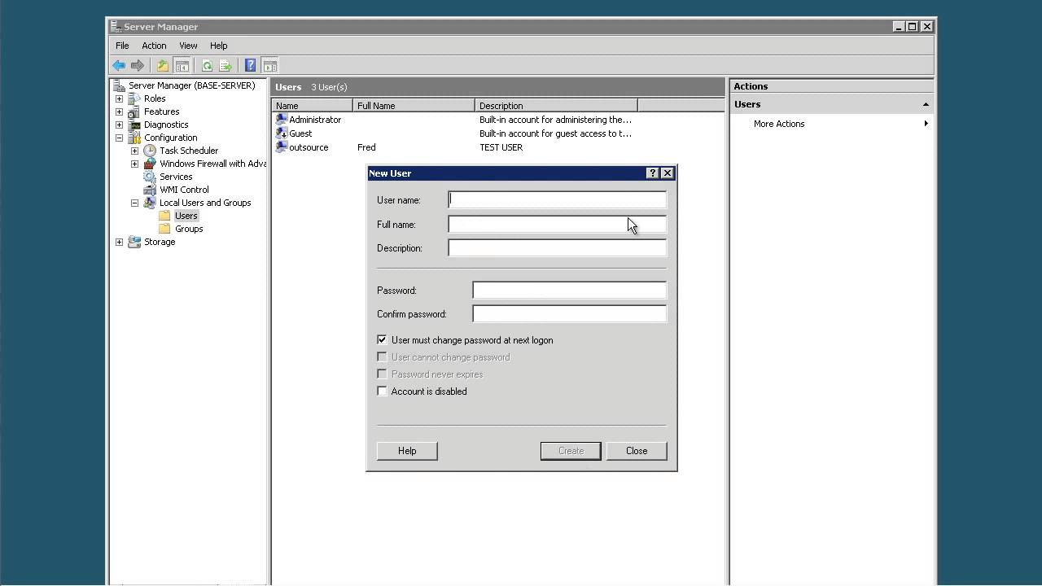Click the Description input field
The height and width of the screenshot is (586, 1042).
557,247
